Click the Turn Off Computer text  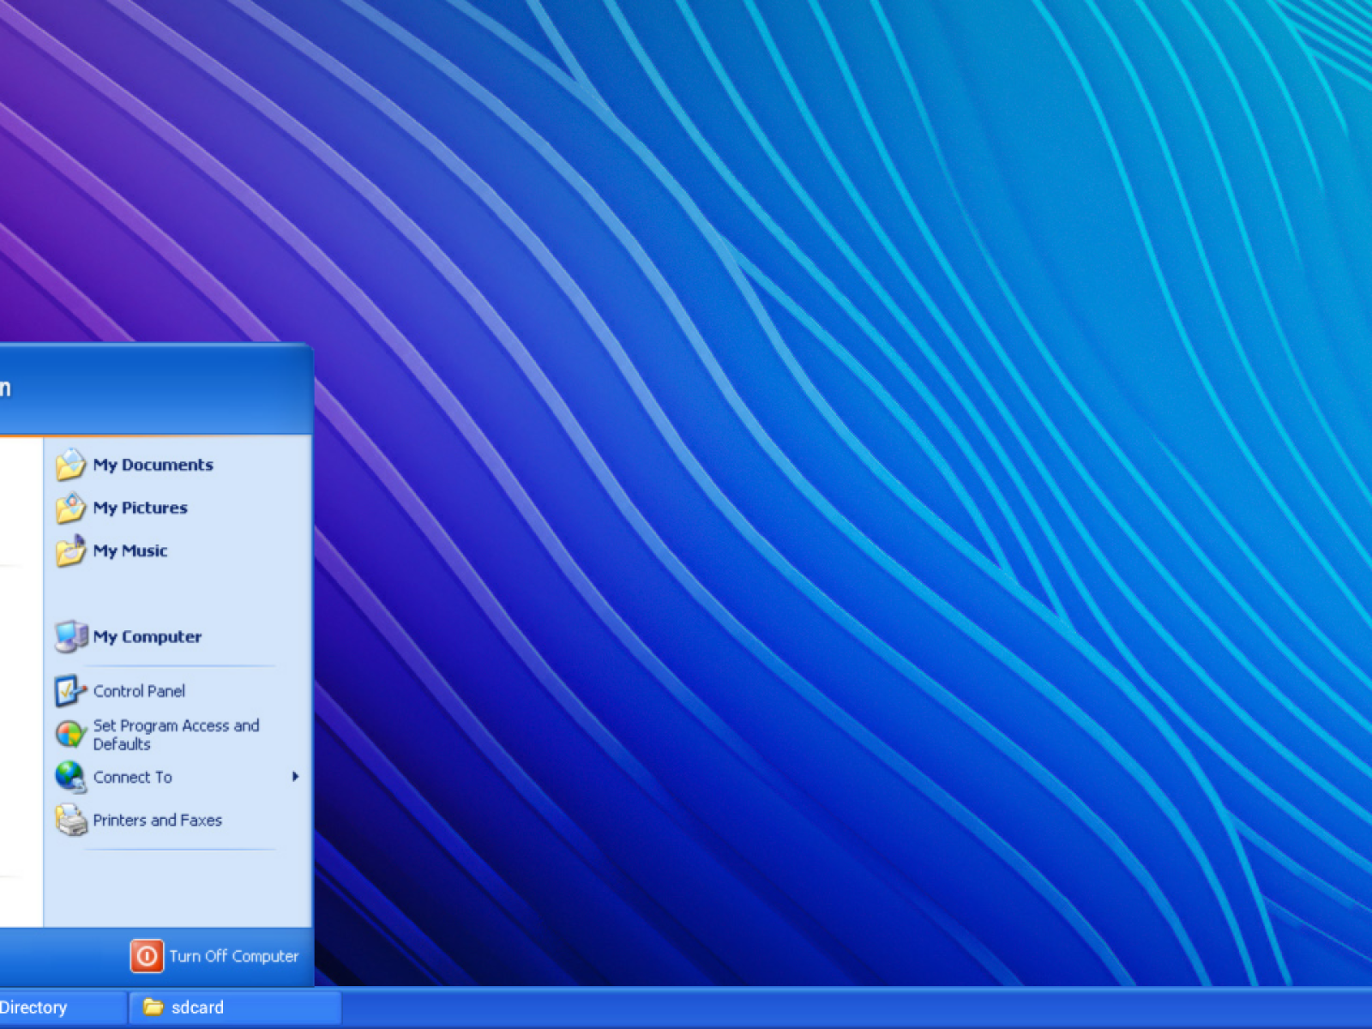coord(233,956)
